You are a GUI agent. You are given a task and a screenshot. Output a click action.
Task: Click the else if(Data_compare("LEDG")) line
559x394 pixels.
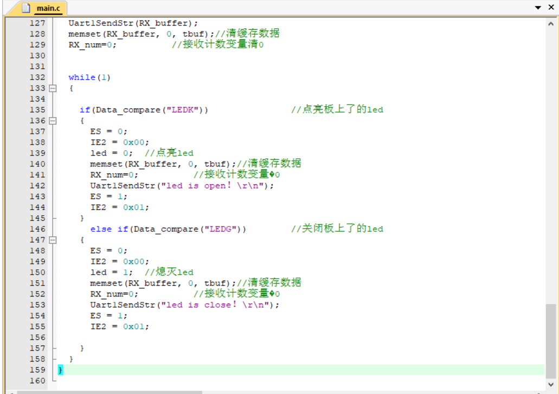pyautogui.click(x=168, y=229)
